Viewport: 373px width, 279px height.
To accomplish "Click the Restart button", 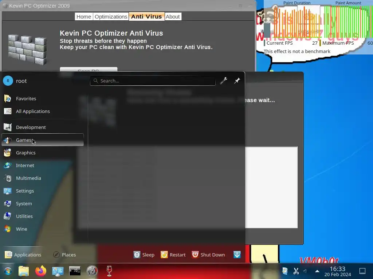I will [173, 255].
